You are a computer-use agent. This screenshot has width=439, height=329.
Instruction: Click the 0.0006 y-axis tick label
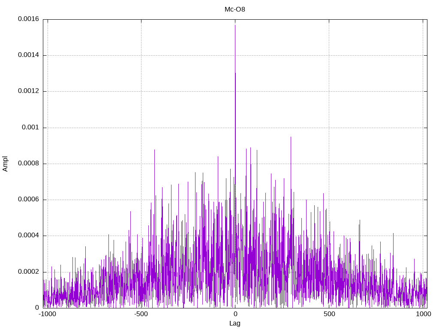[x=29, y=199]
